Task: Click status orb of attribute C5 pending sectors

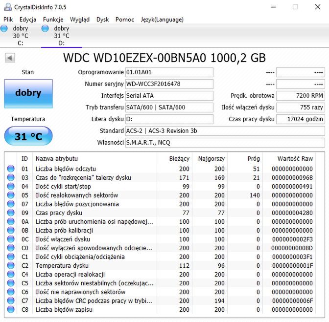Action: coord(11,283)
